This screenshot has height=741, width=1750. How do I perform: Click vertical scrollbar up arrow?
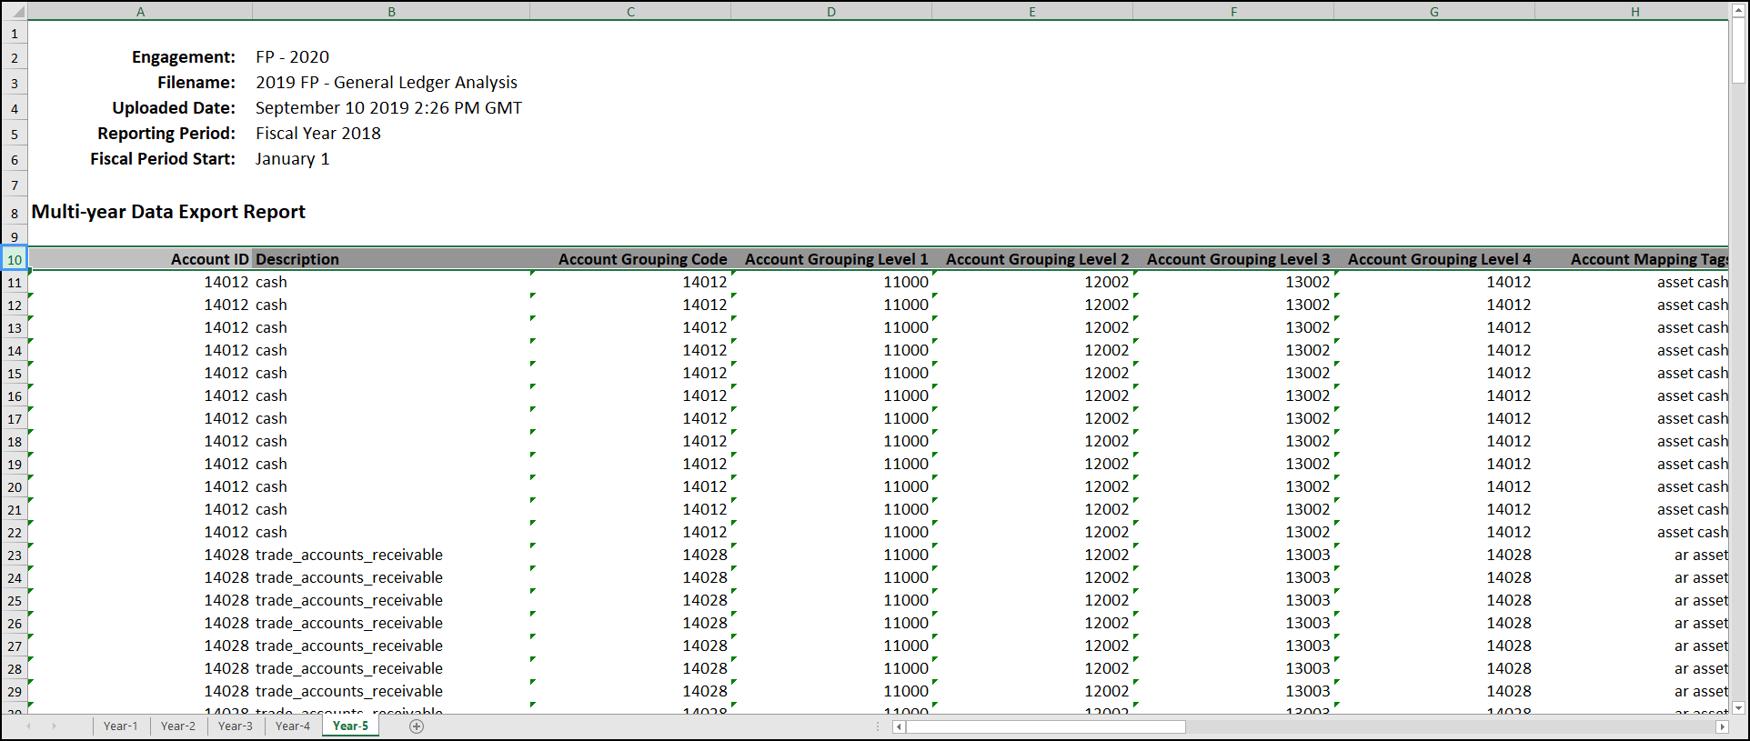click(1738, 9)
